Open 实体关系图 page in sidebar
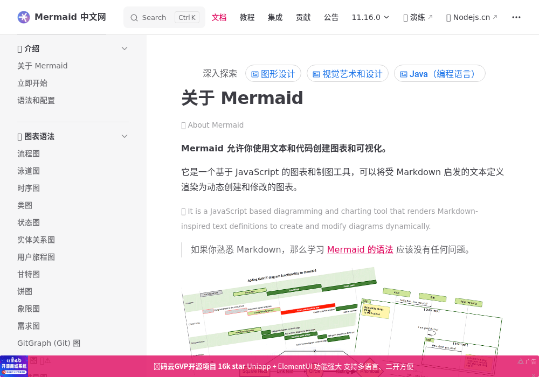The image size is (539, 377). (x=36, y=240)
